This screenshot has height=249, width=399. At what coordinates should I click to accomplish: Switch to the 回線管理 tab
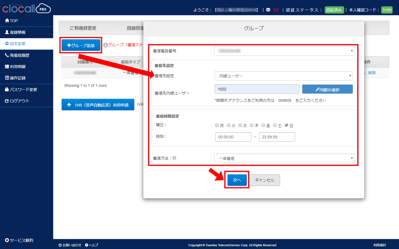coord(135,28)
